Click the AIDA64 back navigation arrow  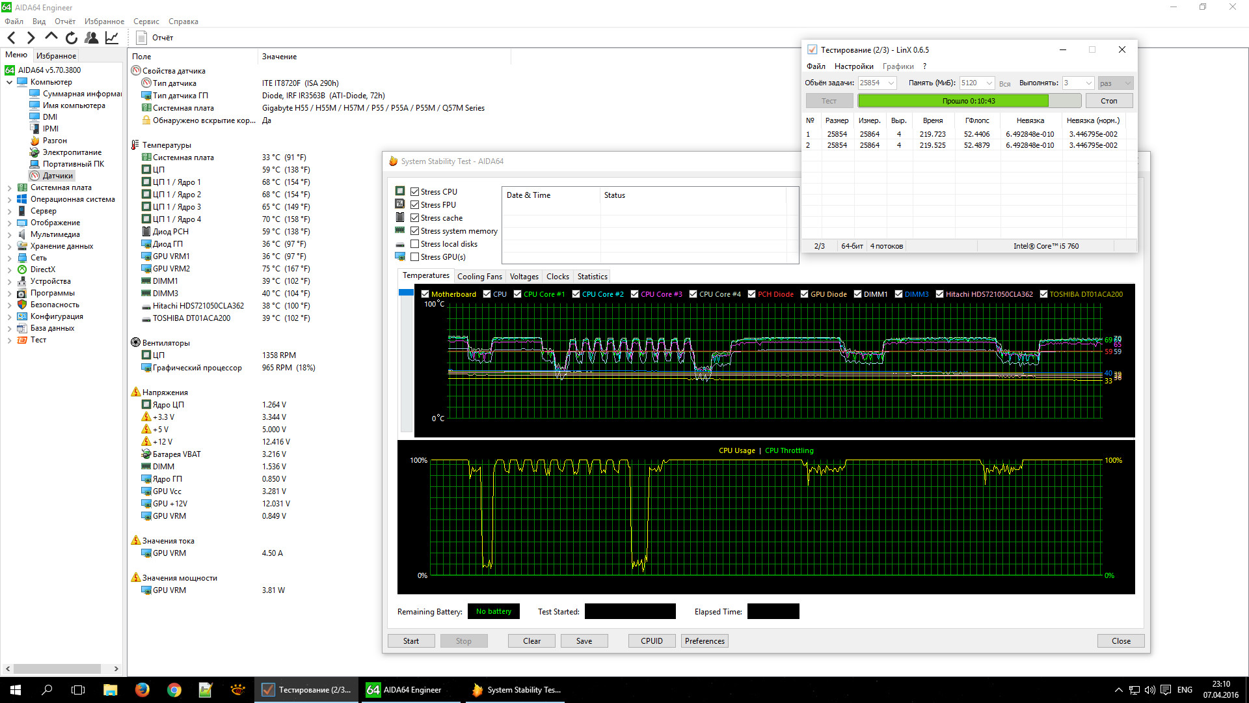click(11, 38)
